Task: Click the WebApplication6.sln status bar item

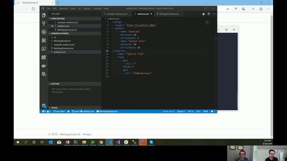Action: [107, 111]
